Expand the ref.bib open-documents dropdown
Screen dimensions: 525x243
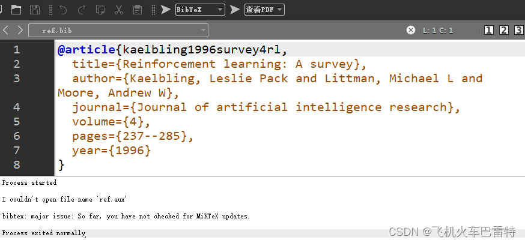point(204,30)
